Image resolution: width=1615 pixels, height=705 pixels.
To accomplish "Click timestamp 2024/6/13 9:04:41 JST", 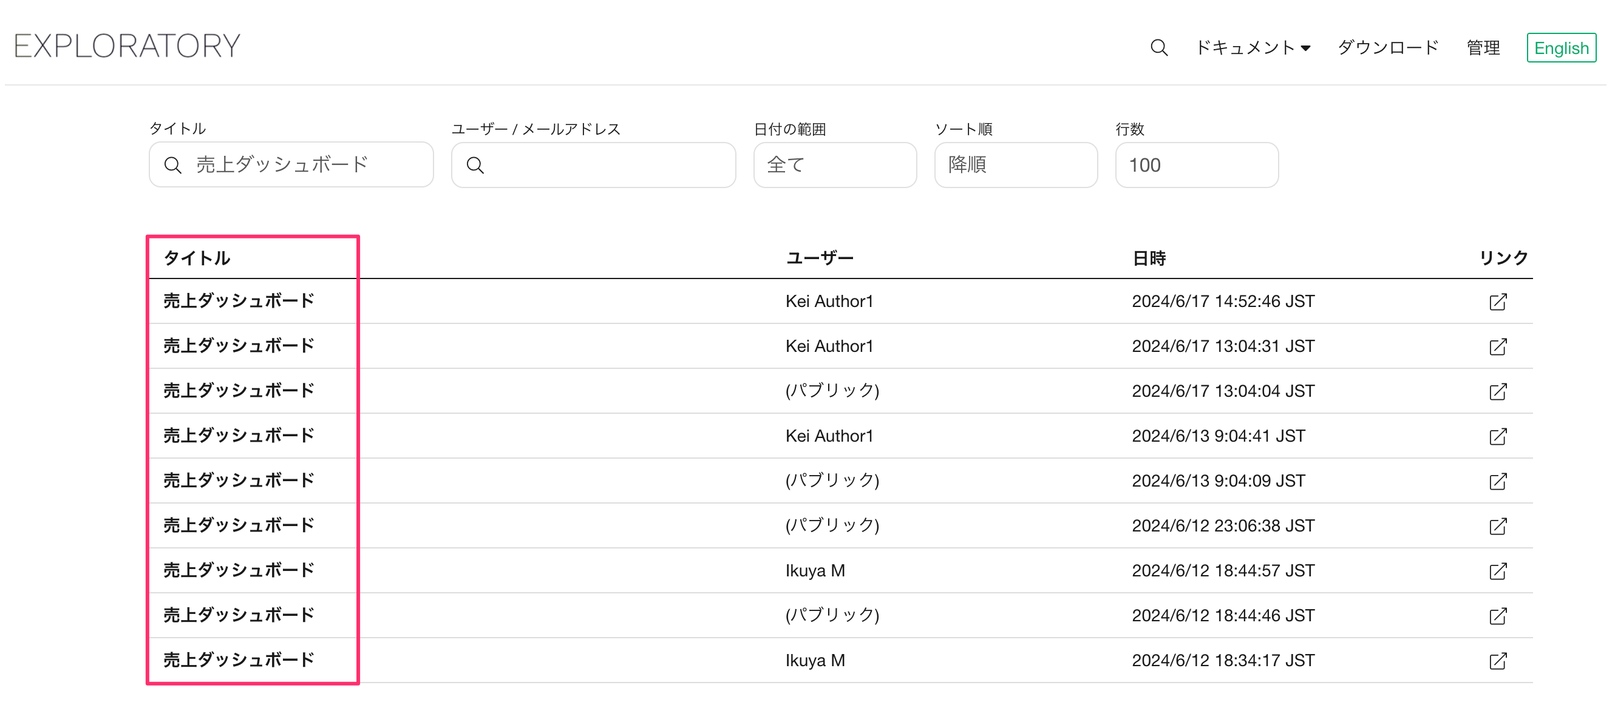I will tap(1218, 436).
